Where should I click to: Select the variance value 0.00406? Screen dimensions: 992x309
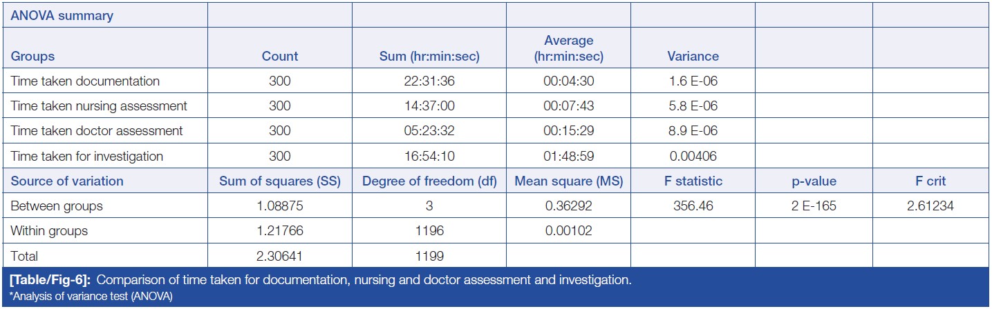pyautogui.click(x=693, y=157)
